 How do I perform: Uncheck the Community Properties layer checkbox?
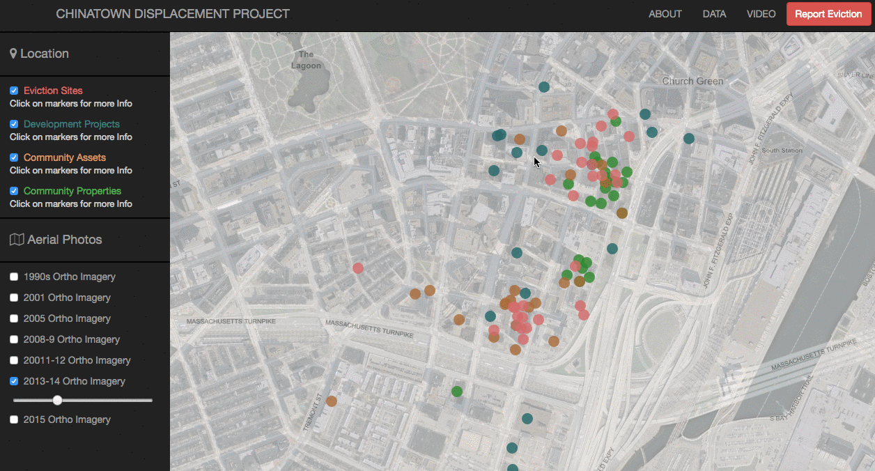14,191
